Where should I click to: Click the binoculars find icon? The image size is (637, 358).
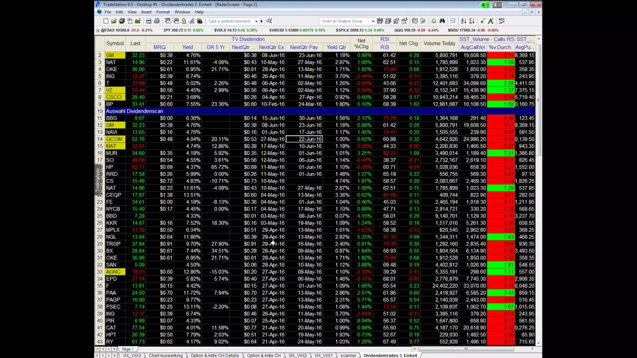(442, 21)
